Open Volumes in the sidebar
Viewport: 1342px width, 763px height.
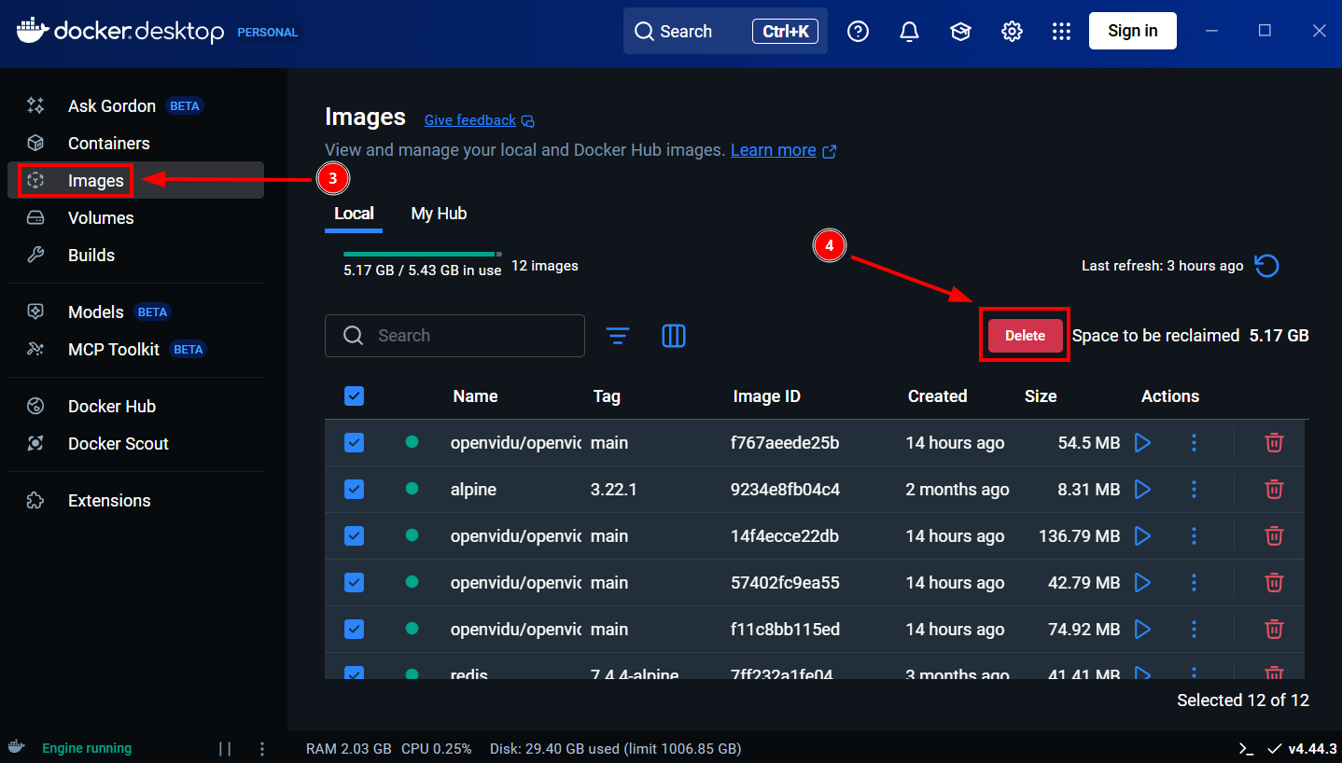101,218
